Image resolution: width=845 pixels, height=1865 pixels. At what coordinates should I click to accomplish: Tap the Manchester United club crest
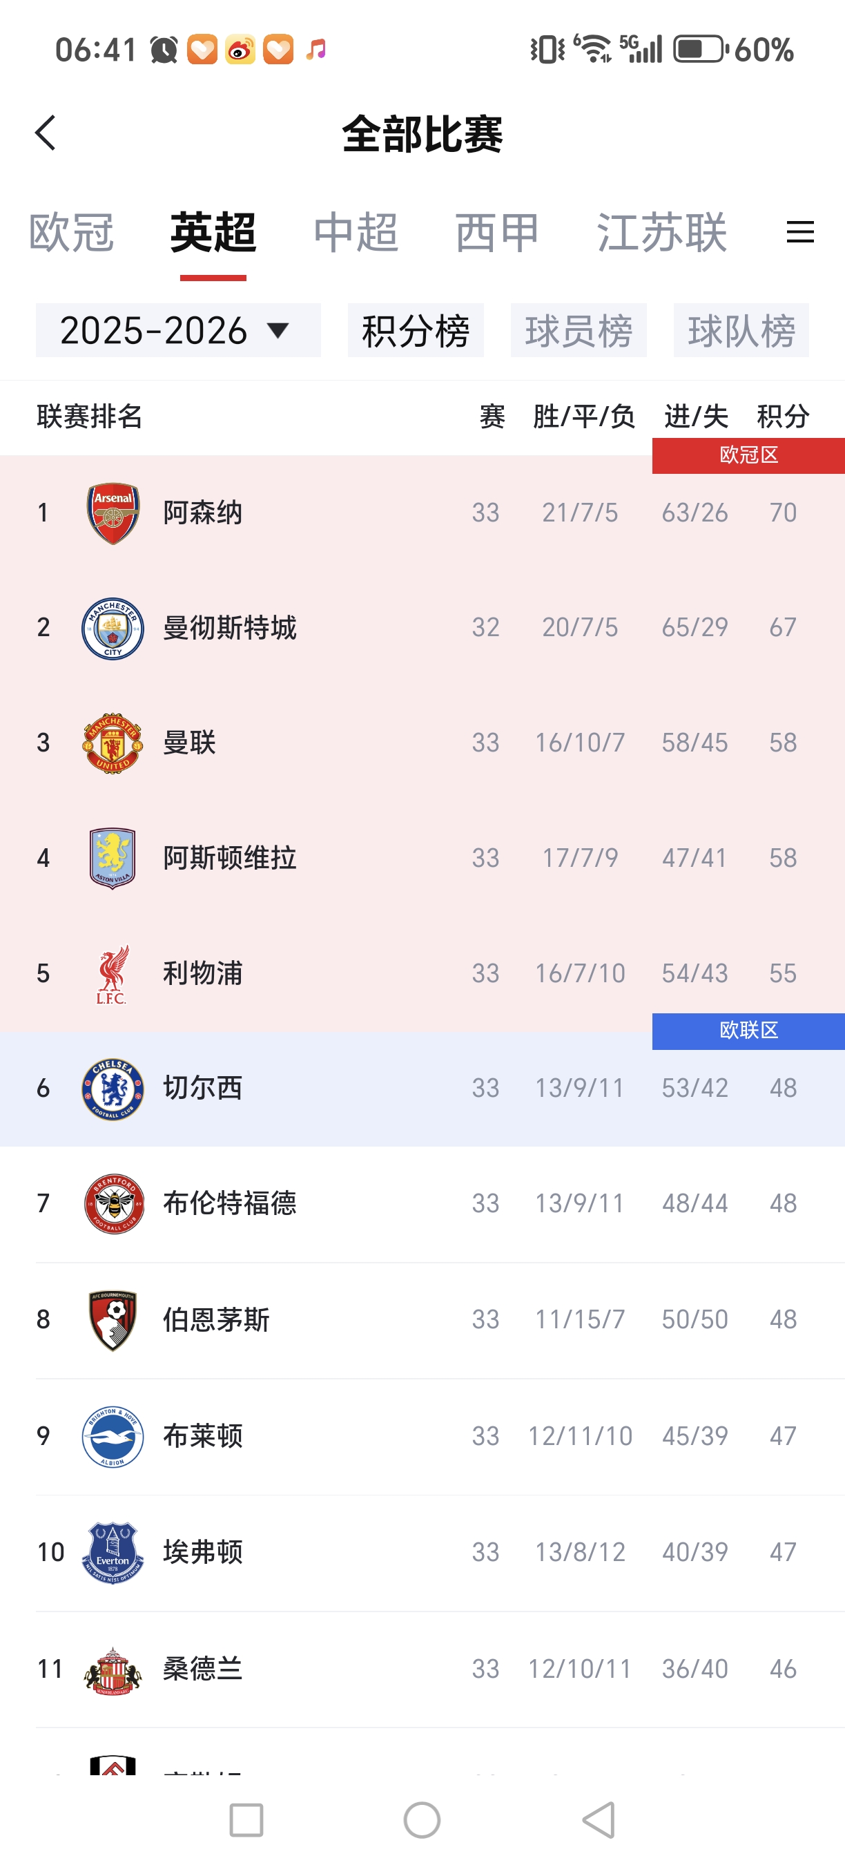[113, 743]
